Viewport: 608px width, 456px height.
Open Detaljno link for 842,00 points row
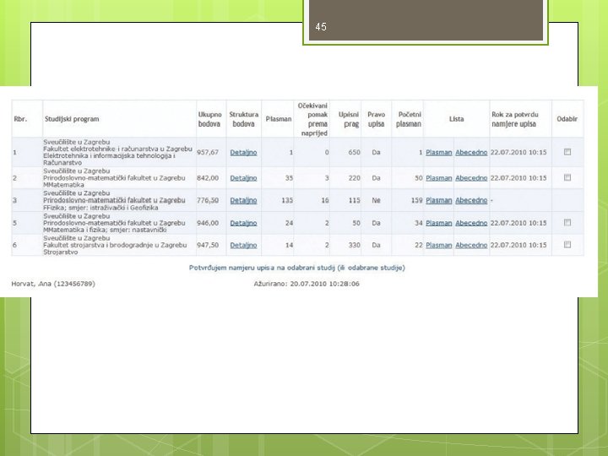click(243, 178)
